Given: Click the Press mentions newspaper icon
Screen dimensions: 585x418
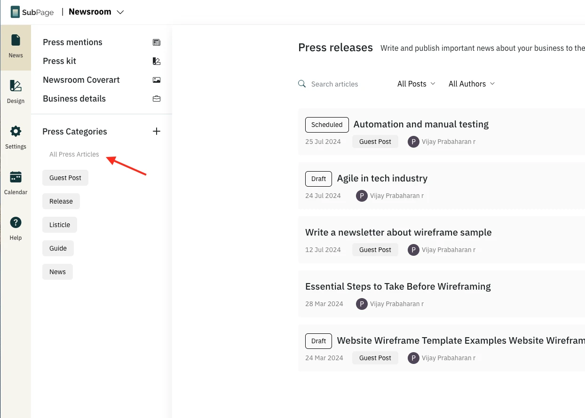Looking at the screenshot, I should coord(157,42).
